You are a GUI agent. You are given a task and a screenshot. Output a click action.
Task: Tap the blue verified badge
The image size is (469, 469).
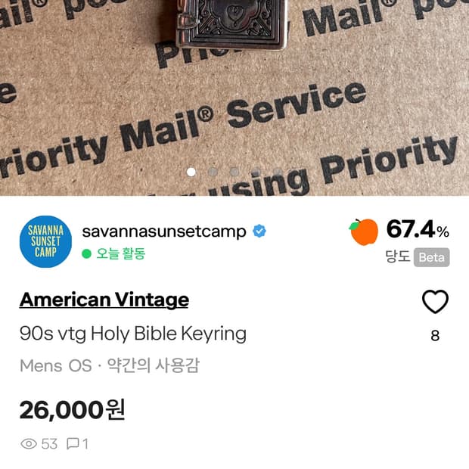[x=259, y=231]
